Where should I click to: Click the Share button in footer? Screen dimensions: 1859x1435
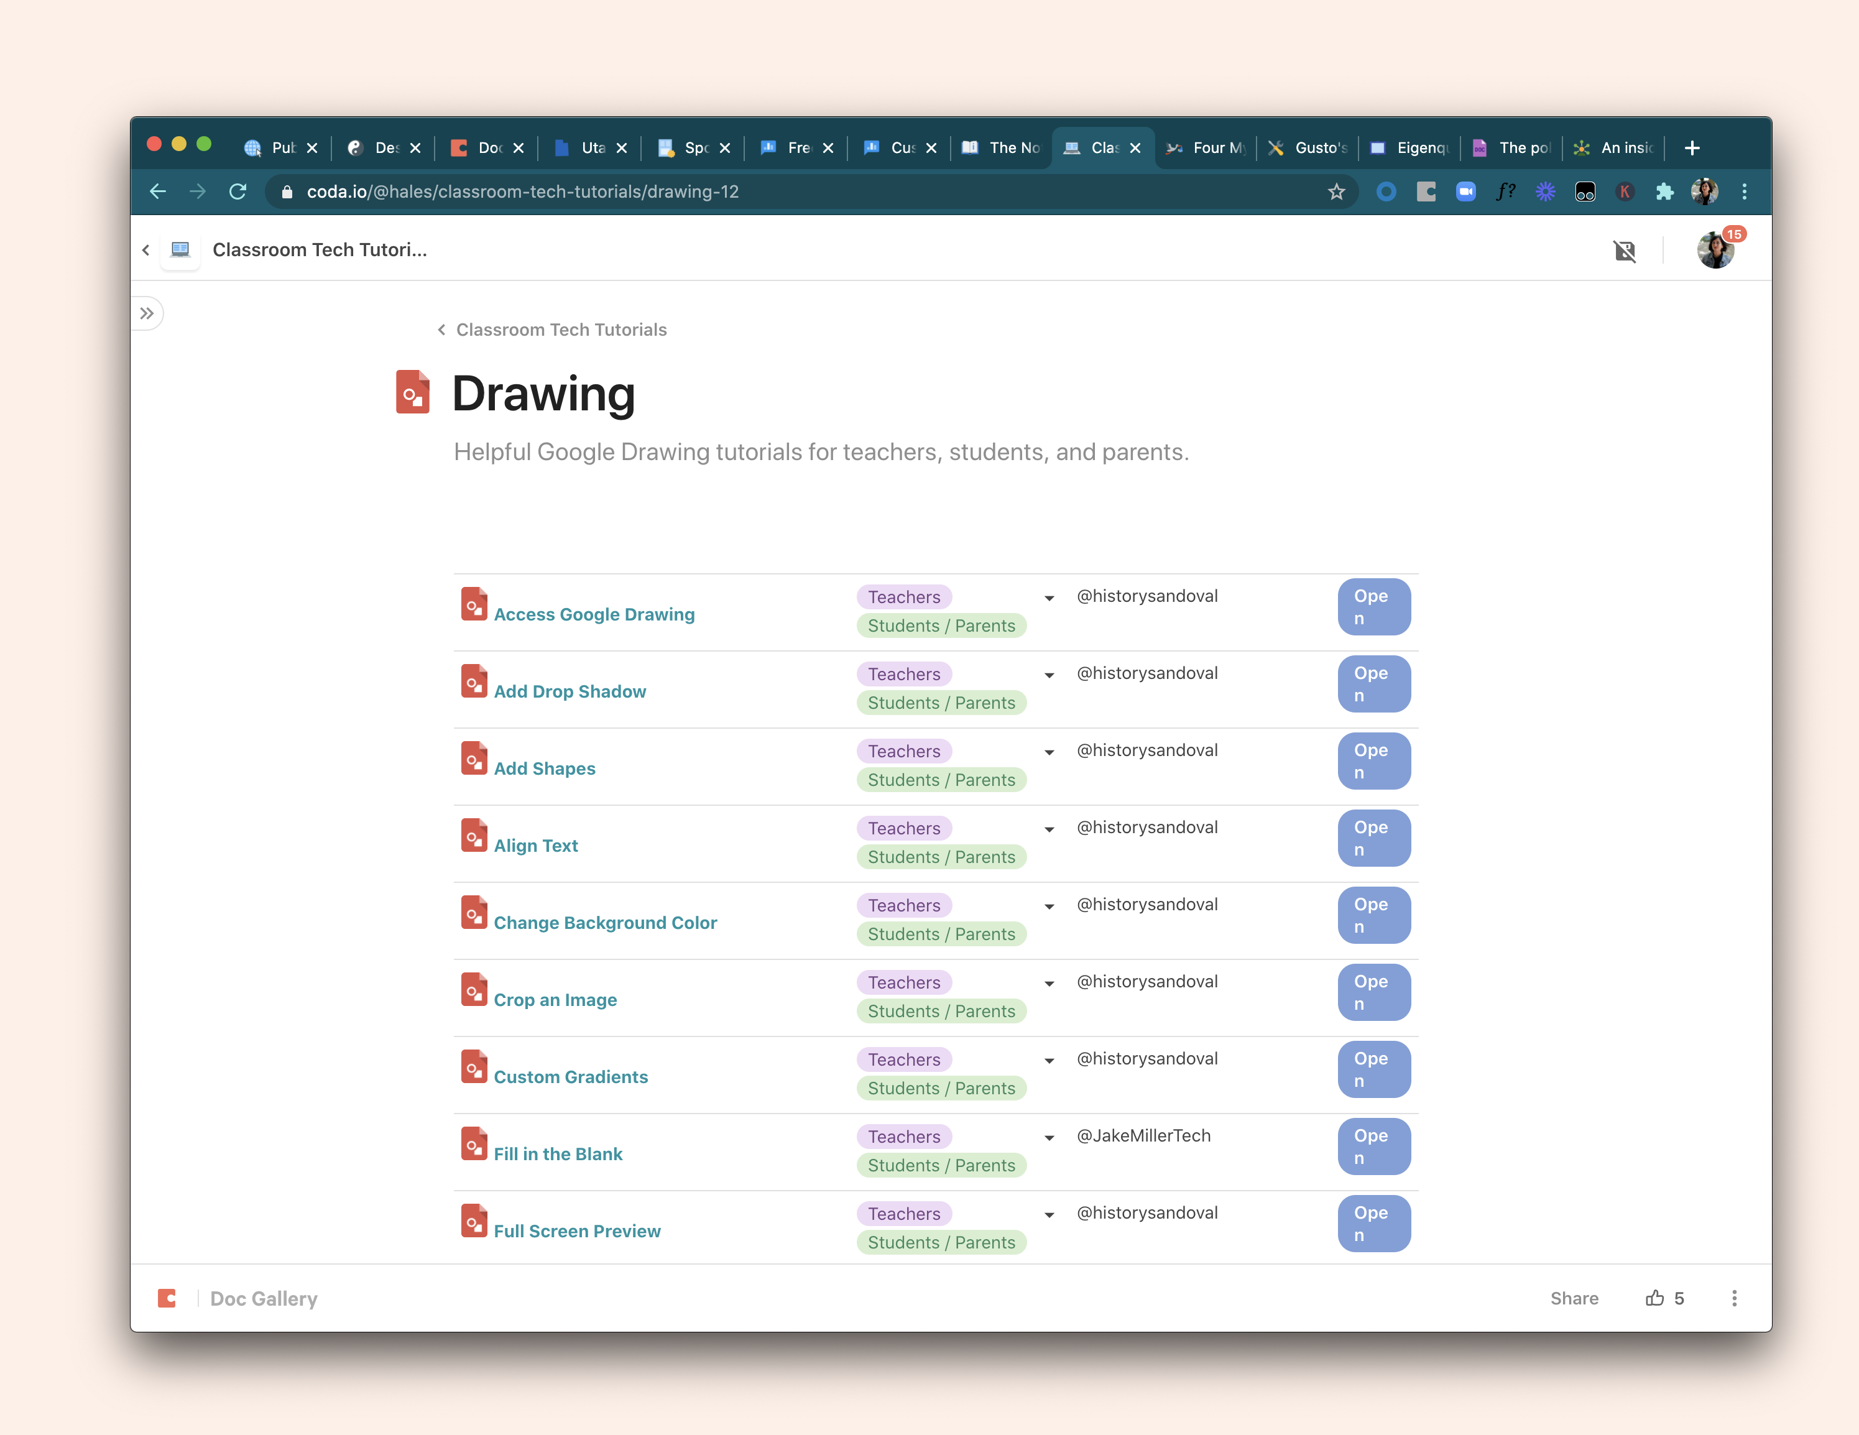coord(1574,1298)
